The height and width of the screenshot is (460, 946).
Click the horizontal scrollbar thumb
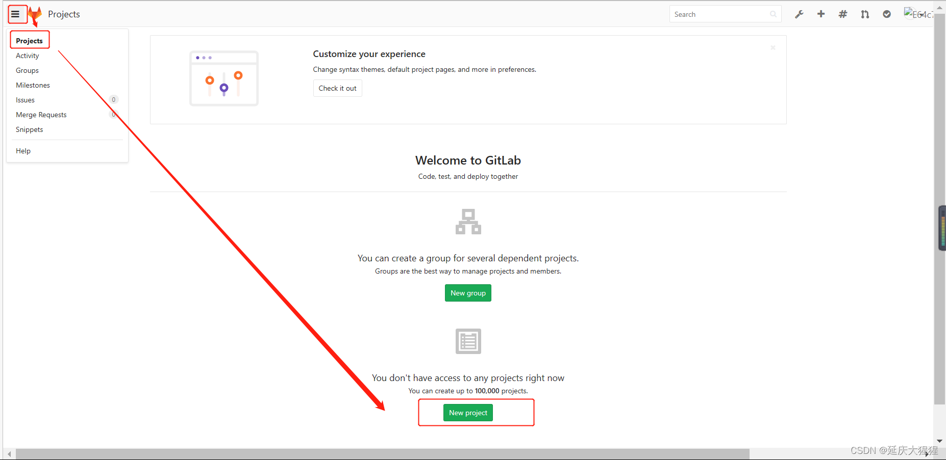coord(383,454)
